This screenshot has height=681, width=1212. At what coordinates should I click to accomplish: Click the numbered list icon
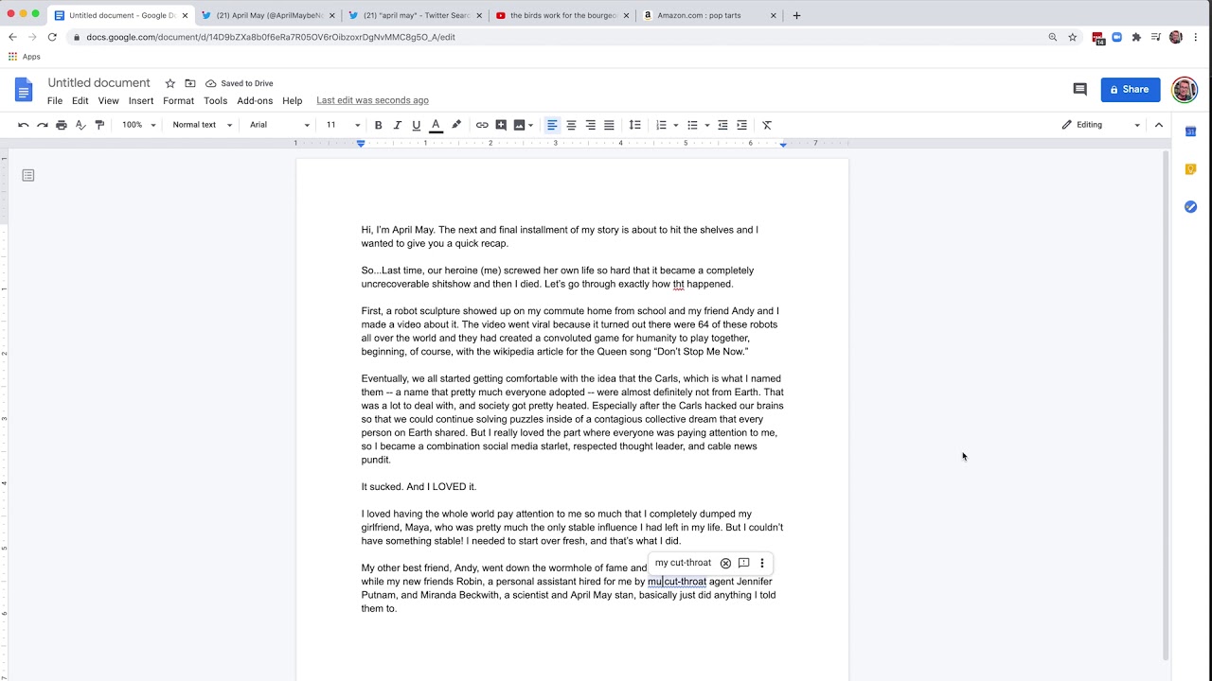tap(662, 125)
